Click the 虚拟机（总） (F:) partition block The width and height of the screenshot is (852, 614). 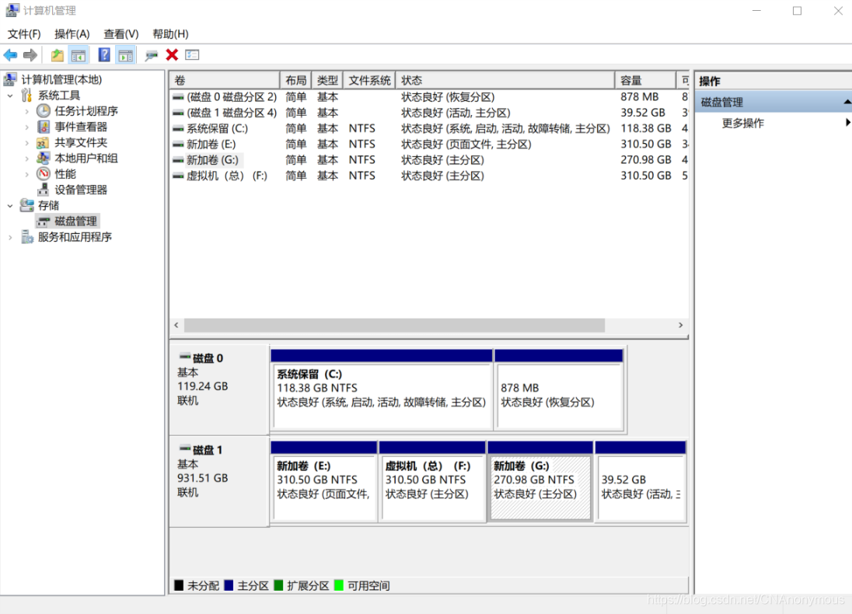click(x=432, y=482)
